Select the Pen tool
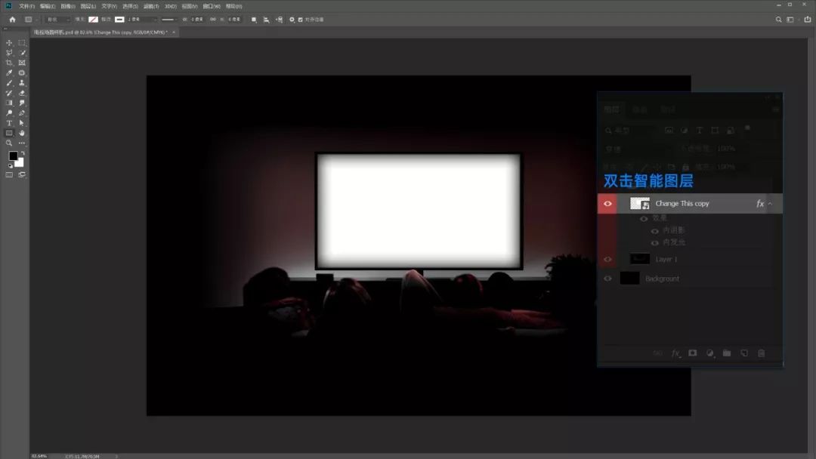This screenshot has height=459, width=816. tap(22, 112)
